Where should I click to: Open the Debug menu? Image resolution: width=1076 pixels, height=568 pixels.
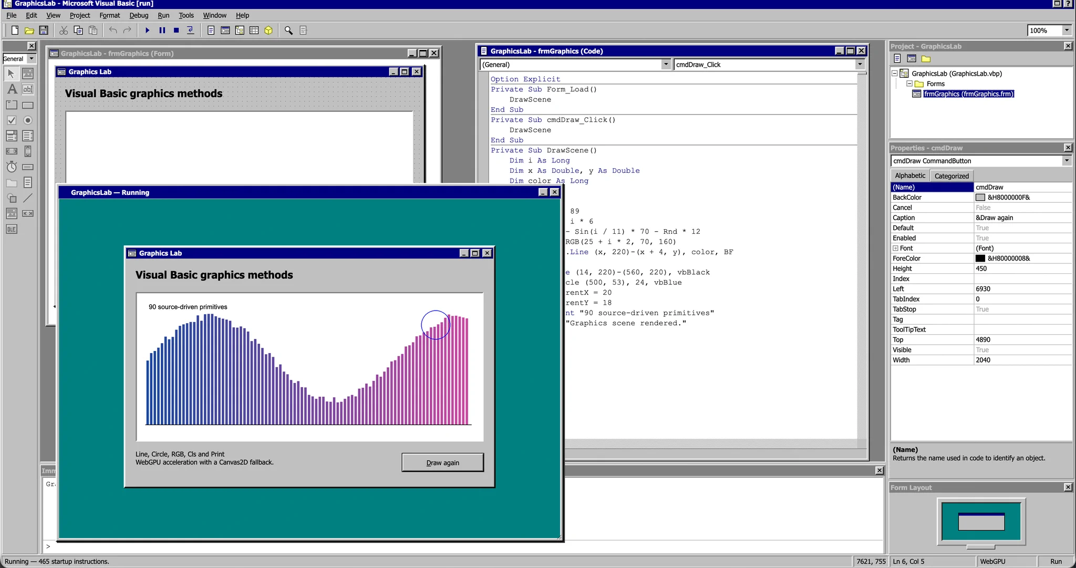coord(139,15)
